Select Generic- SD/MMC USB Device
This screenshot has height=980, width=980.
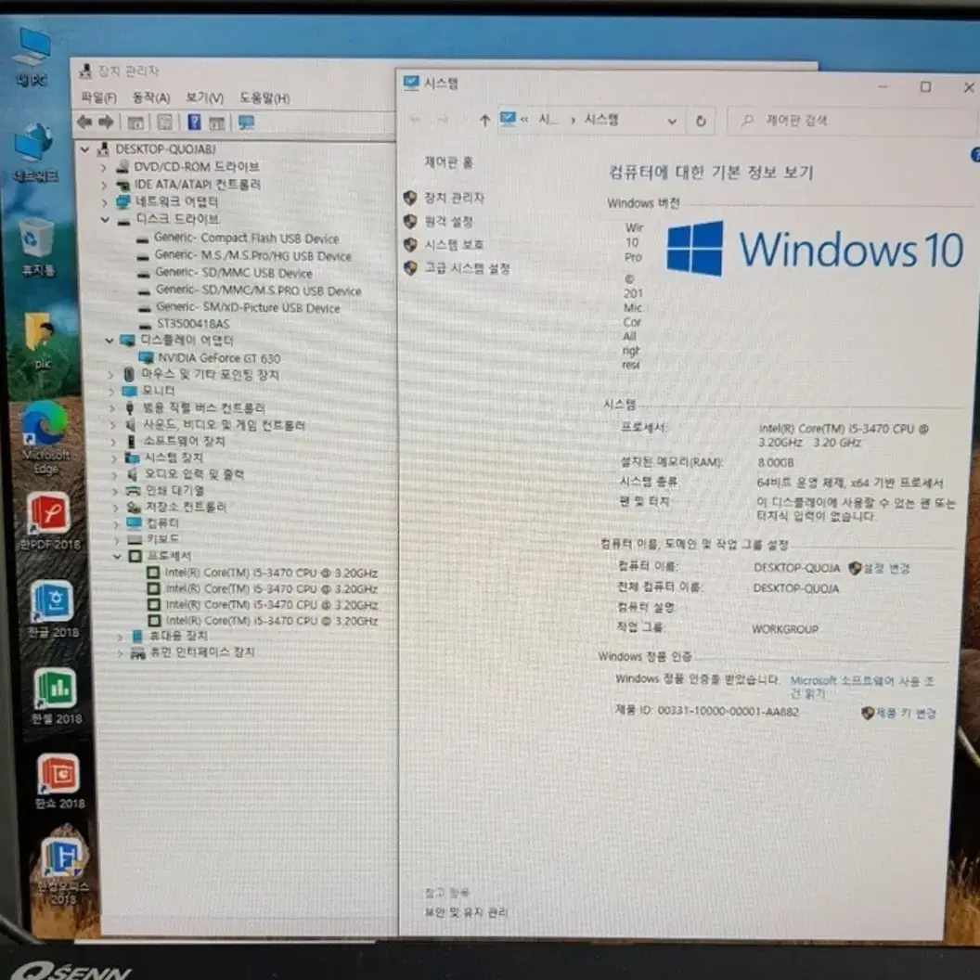[234, 273]
